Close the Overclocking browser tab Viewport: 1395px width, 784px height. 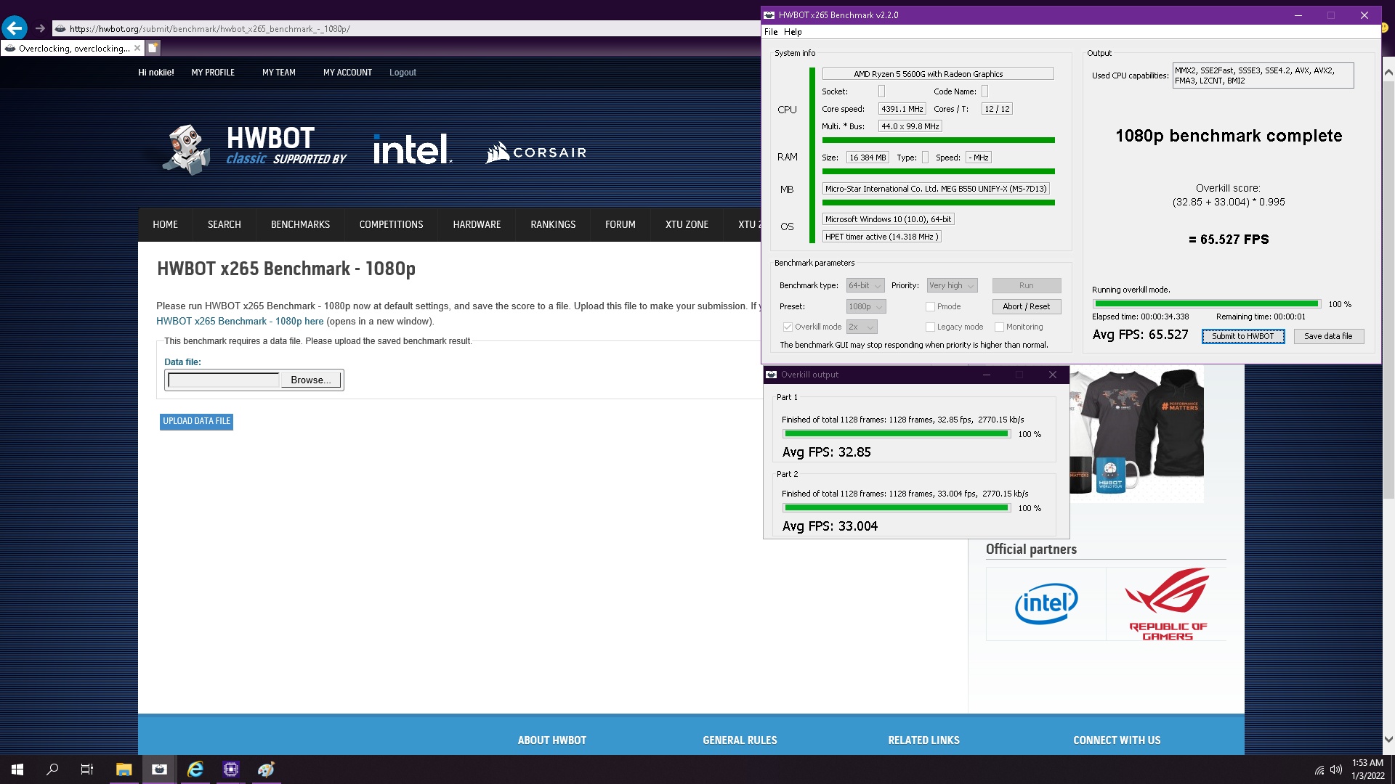(x=137, y=48)
